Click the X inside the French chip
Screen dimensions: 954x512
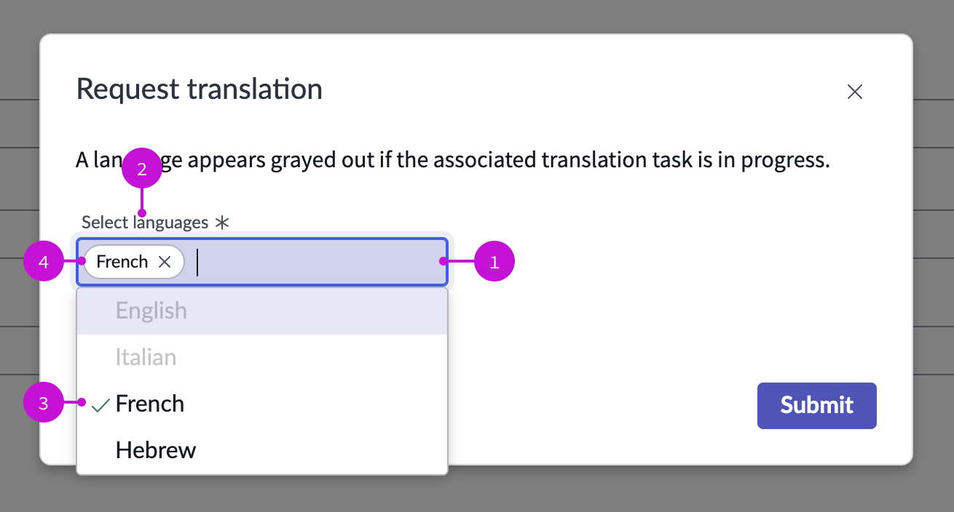165,262
